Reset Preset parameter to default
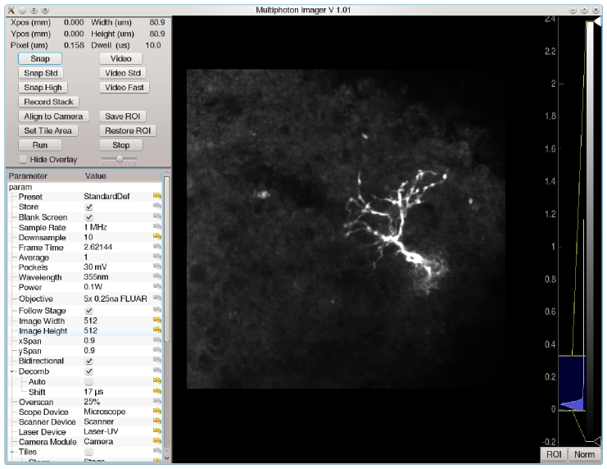Image resolution: width=607 pixels, height=469 pixels. point(157,196)
